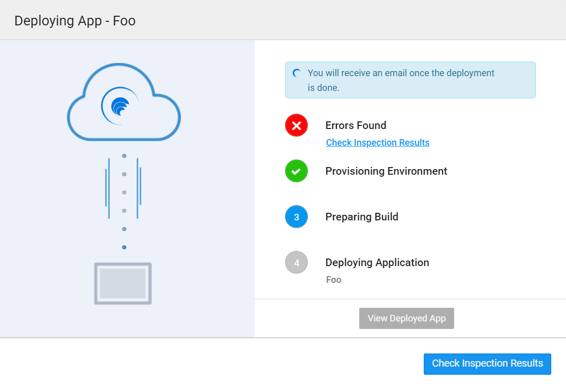Click the Deploying Application step label
Image resolution: width=566 pixels, height=390 pixels.
(x=377, y=263)
